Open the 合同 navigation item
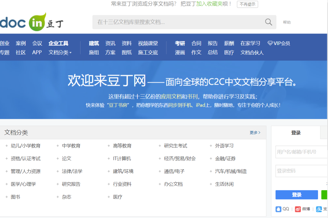The image size is (328, 218). click(x=196, y=44)
